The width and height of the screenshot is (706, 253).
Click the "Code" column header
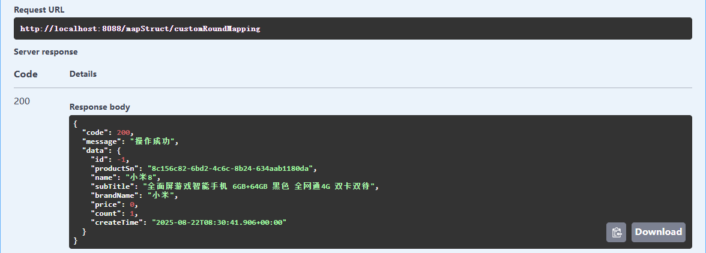26,74
